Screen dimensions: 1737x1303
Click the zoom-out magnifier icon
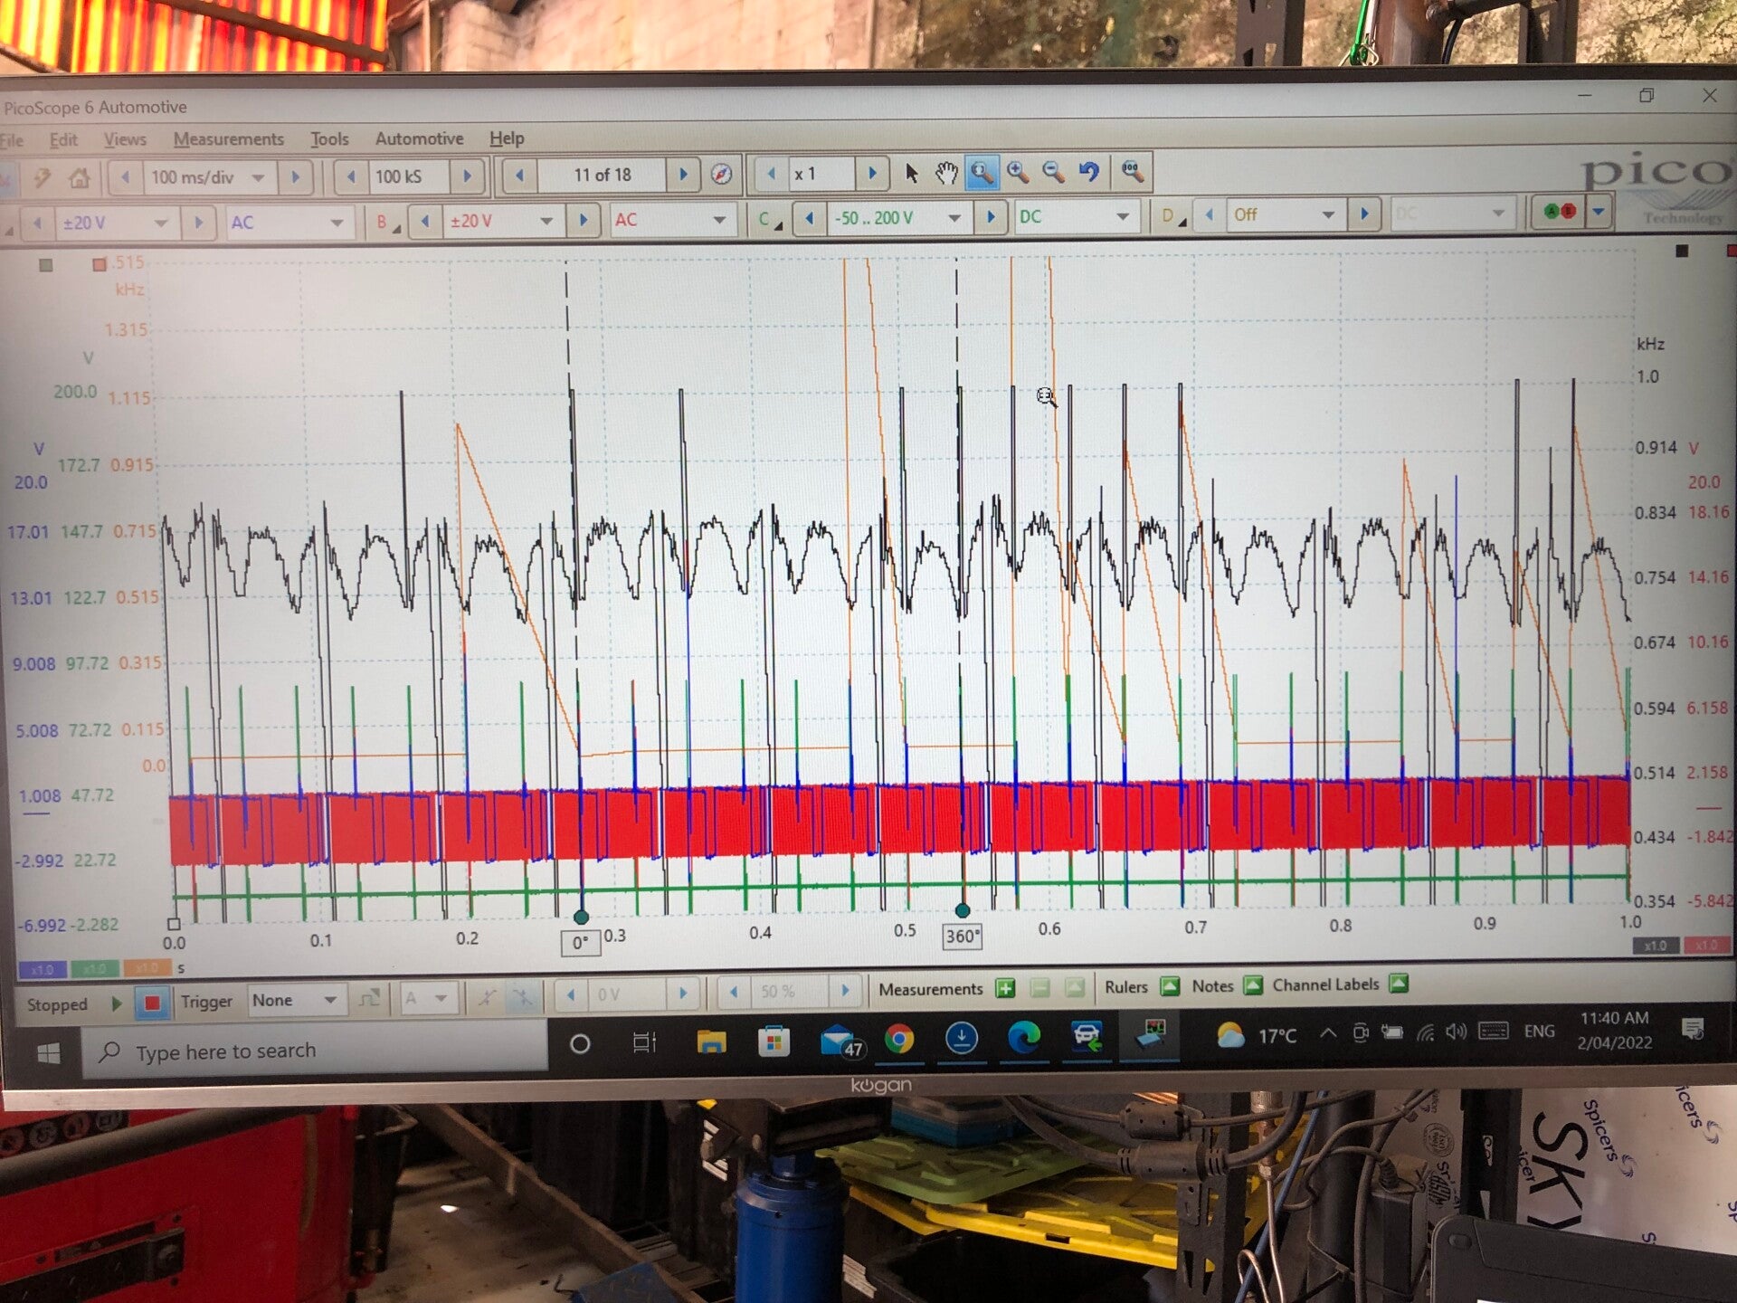pos(1053,172)
